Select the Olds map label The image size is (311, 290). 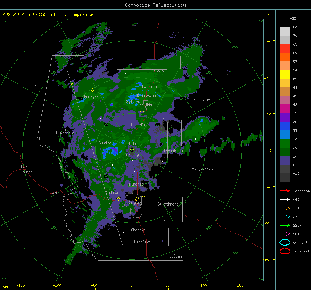(x=132, y=144)
